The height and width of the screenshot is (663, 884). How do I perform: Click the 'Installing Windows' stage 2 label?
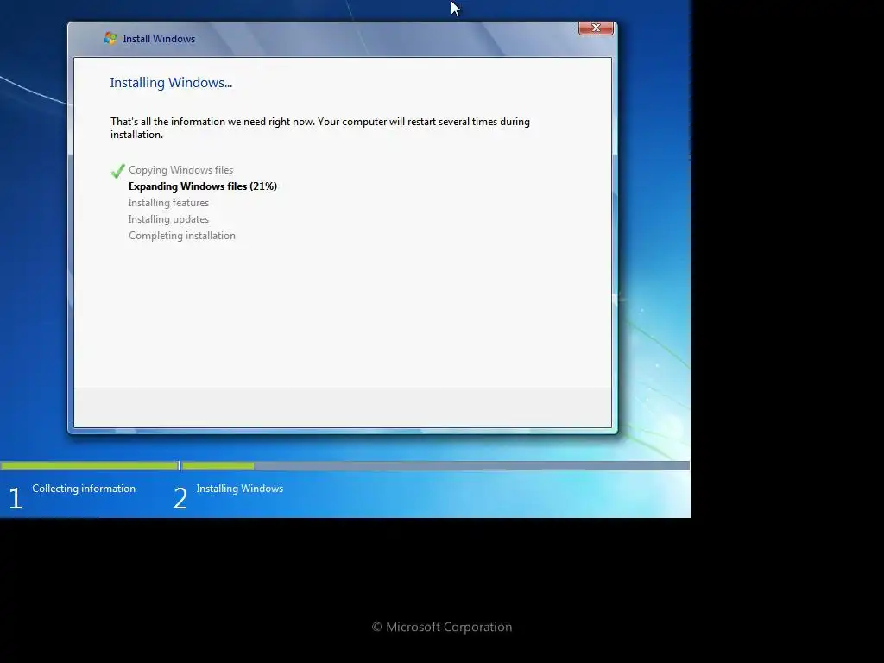pos(240,489)
